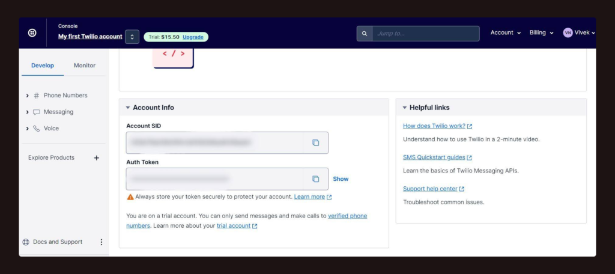Expand the Voice section
615x274 pixels.
(x=28, y=129)
